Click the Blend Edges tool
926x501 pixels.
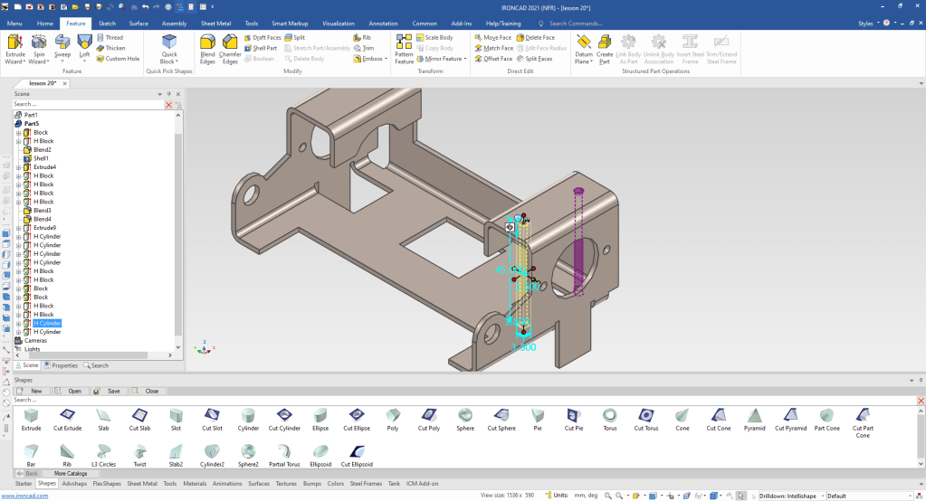[207, 47]
